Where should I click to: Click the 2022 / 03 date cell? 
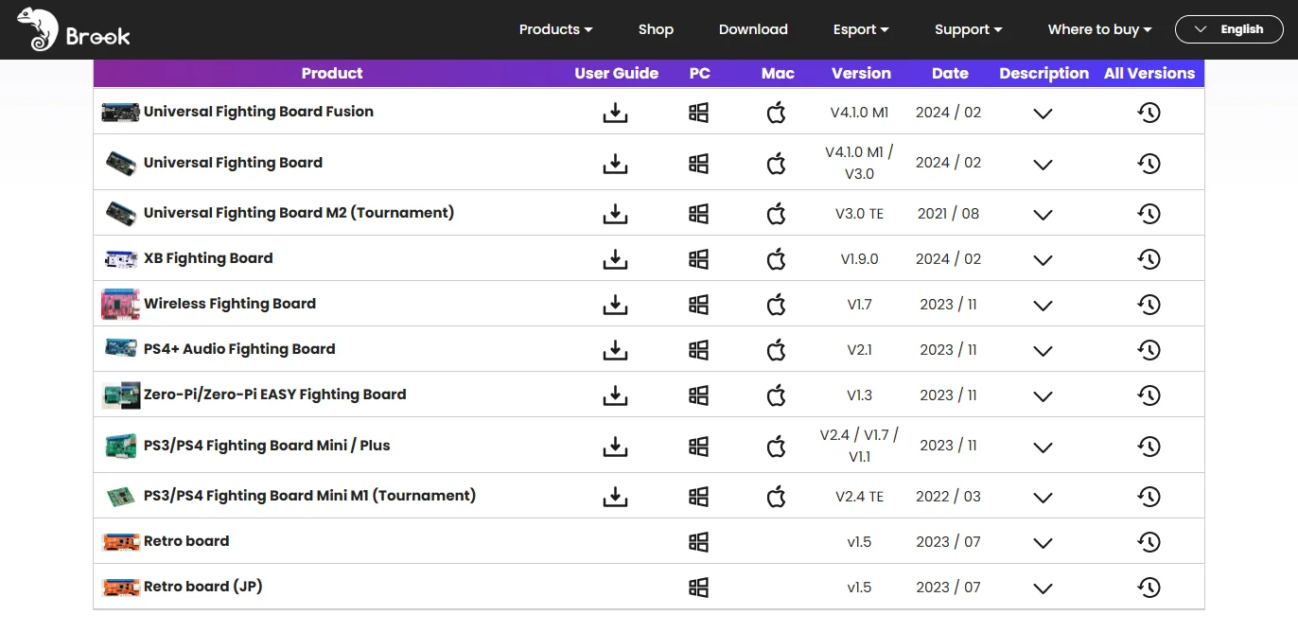pos(948,496)
